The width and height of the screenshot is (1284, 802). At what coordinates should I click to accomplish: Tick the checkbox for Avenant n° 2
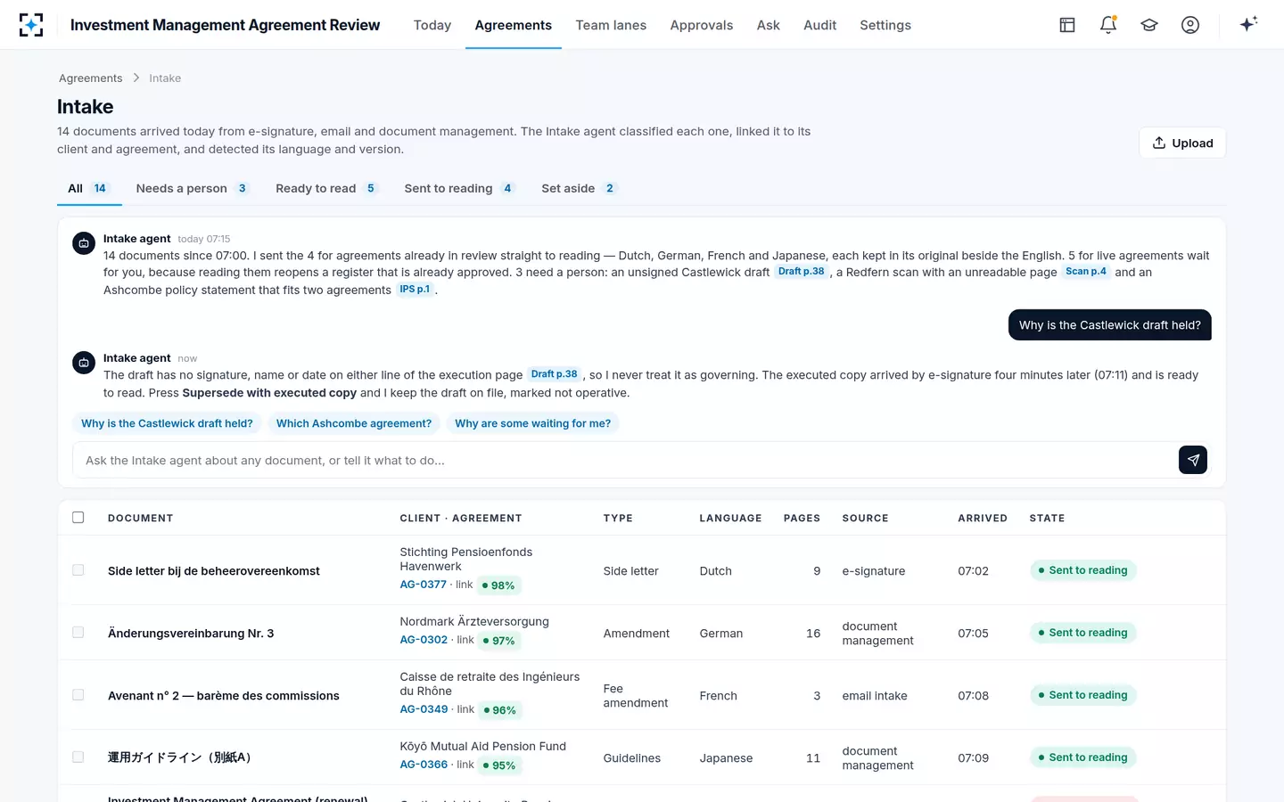pyautogui.click(x=78, y=695)
